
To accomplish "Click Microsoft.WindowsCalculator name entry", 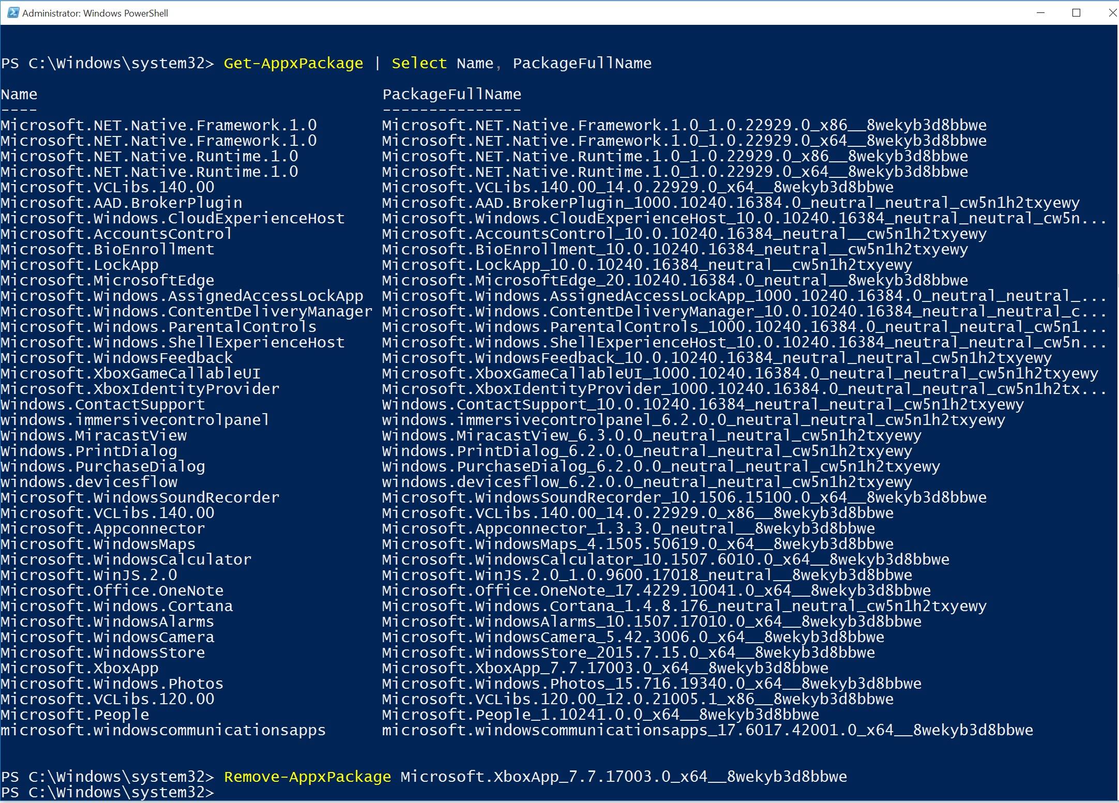I will coord(126,559).
